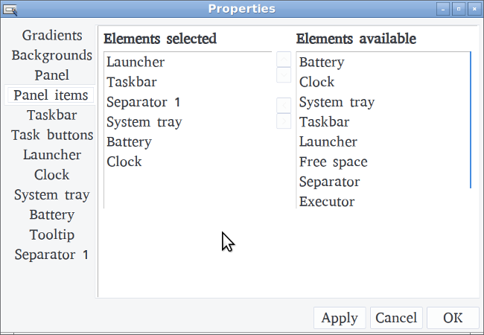Click the left arrow add-element button
Viewport: 484px width, 335px height.
tap(284, 105)
